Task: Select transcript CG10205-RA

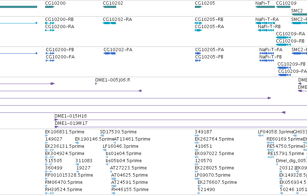Action: [209, 27]
